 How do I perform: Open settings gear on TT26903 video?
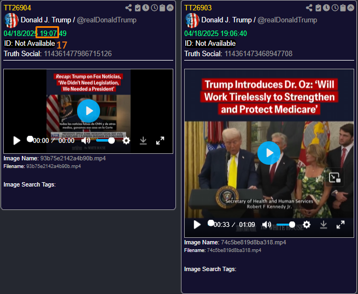point(307,225)
